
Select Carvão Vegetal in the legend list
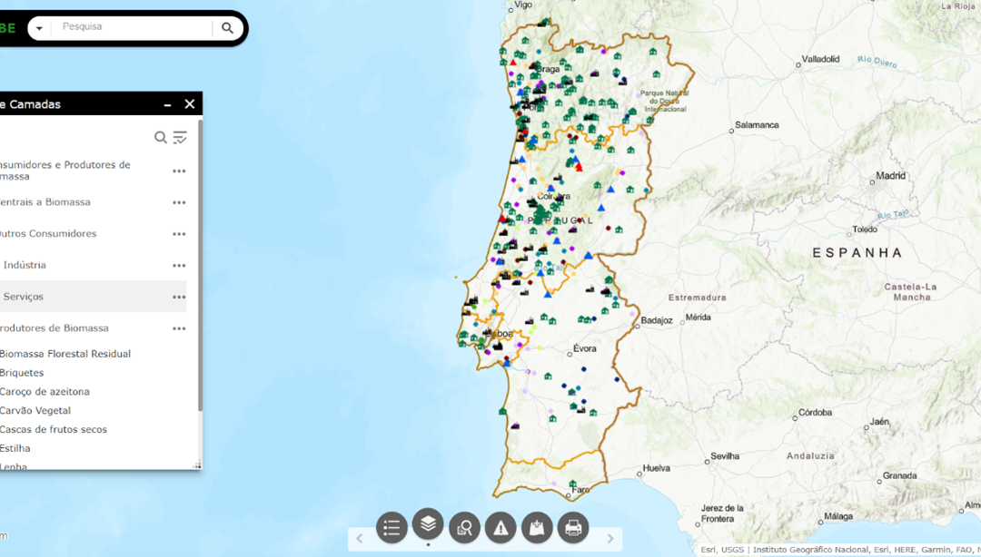click(36, 410)
